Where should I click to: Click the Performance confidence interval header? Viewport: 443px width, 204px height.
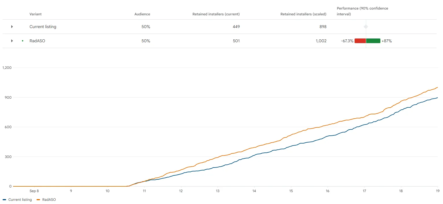pos(362,11)
